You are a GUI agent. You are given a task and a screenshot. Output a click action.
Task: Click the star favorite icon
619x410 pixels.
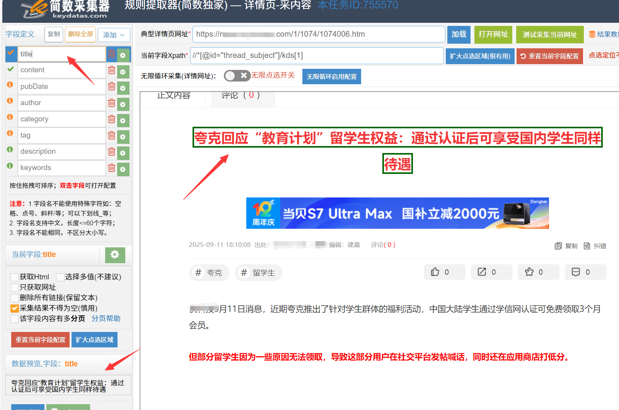[529, 272]
